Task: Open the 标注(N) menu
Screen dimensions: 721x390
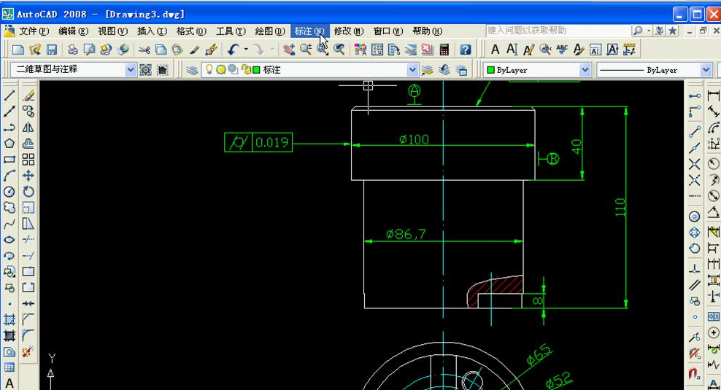Action: [309, 31]
